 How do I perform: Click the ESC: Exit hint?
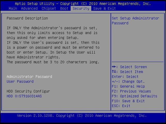click(x=121, y=106)
